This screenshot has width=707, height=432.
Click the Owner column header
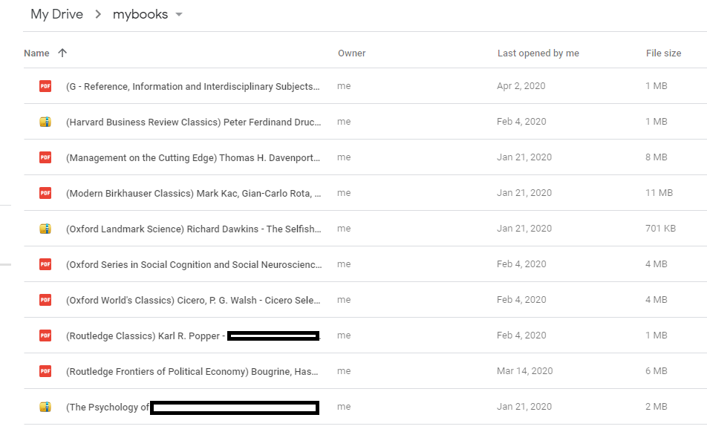tap(352, 53)
